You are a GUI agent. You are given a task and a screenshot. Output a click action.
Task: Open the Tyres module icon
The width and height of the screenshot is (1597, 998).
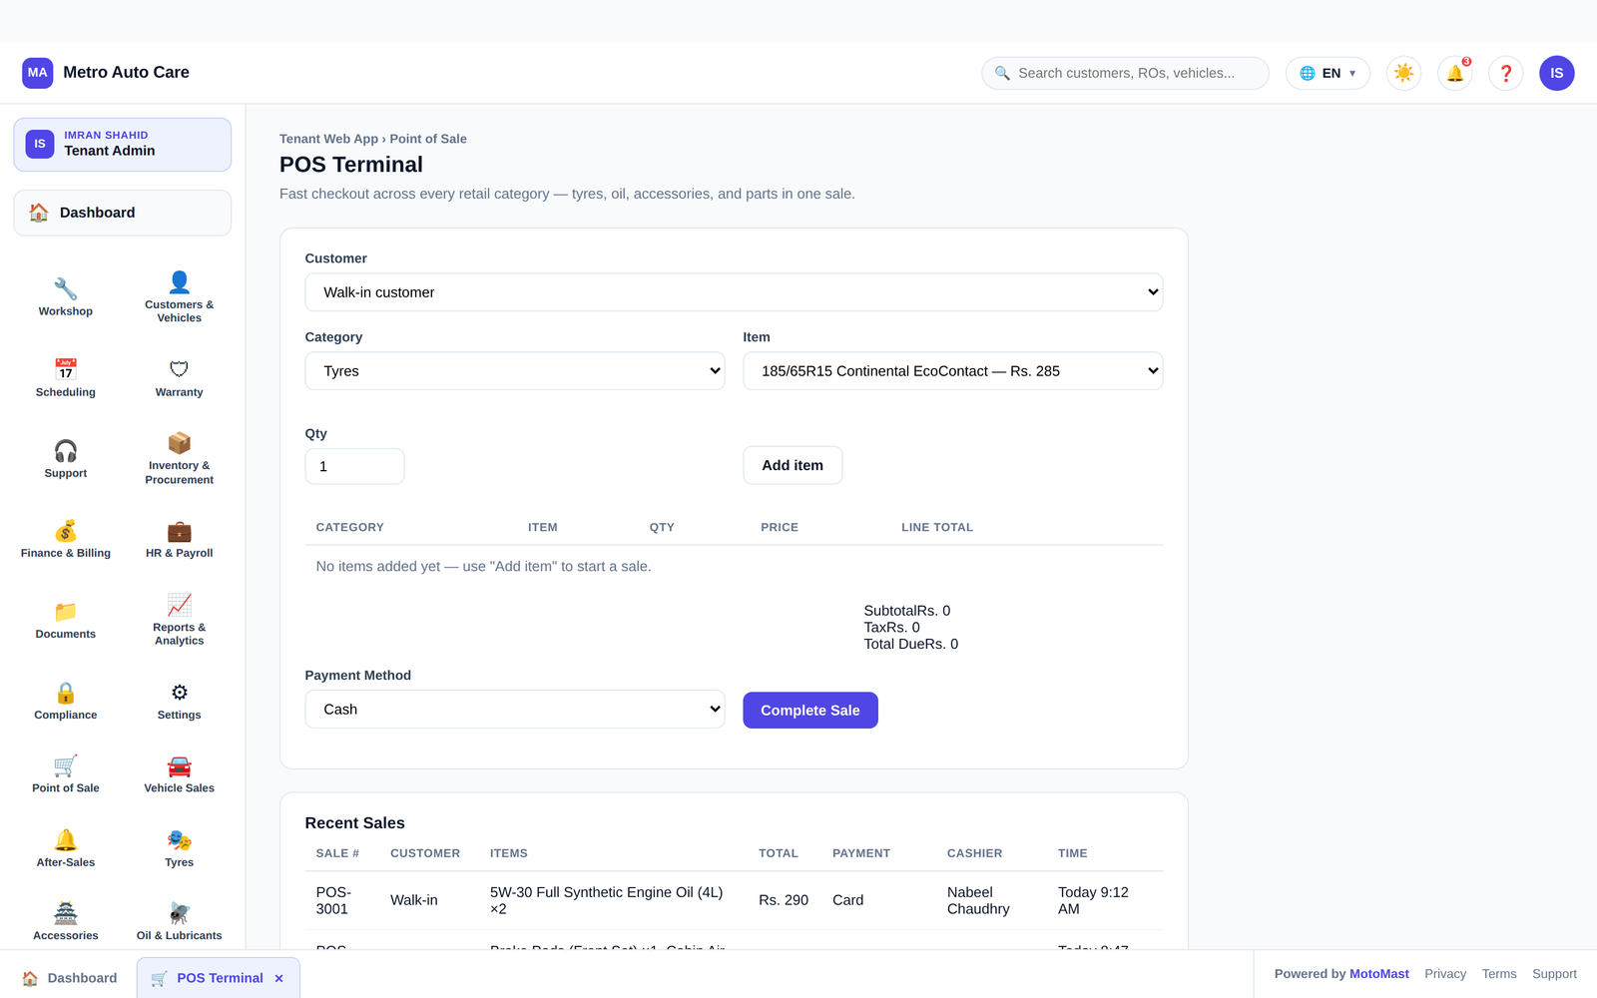point(180,849)
